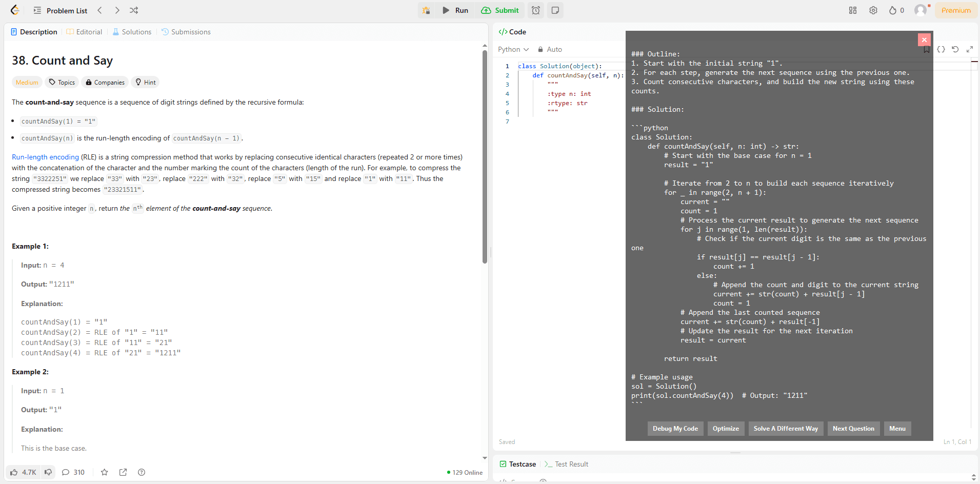
Task: Switch to the Test Result tab
Action: click(566, 464)
